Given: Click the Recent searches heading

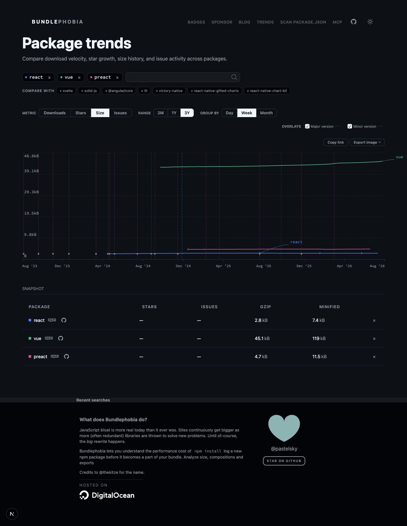Looking at the screenshot, I should [x=93, y=400].
